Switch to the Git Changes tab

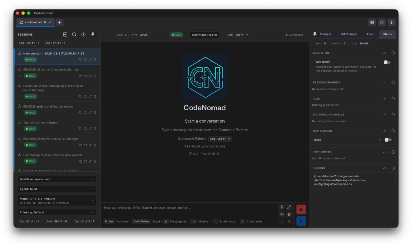349,34
